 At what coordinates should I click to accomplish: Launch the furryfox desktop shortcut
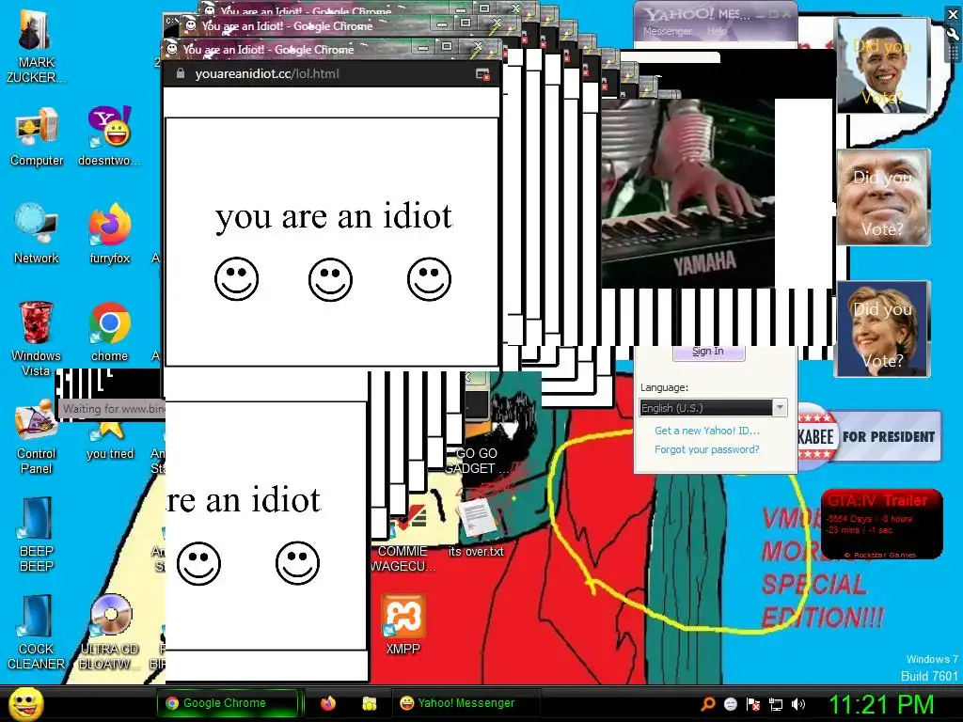(x=109, y=234)
